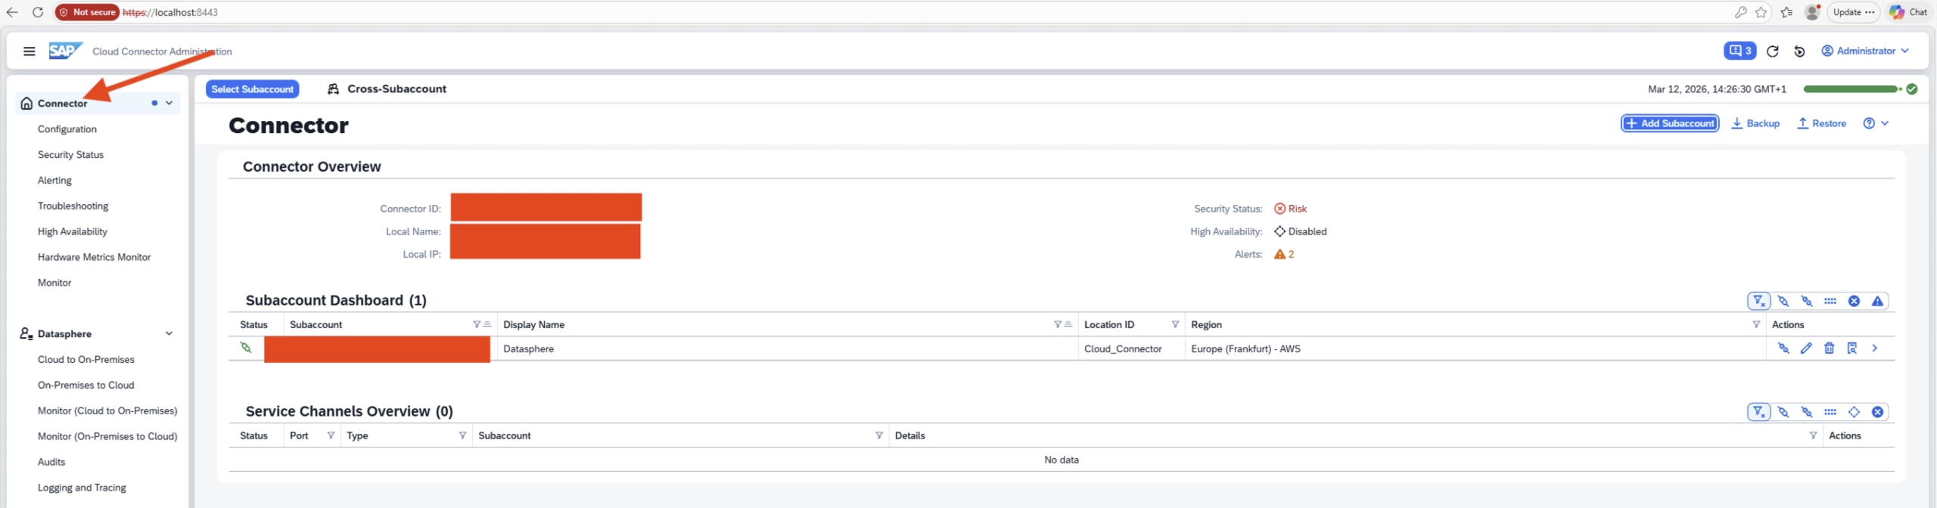Screen dimensions: 1937x508
Task: Click the restart icon next to refresh
Action: pos(1799,51)
